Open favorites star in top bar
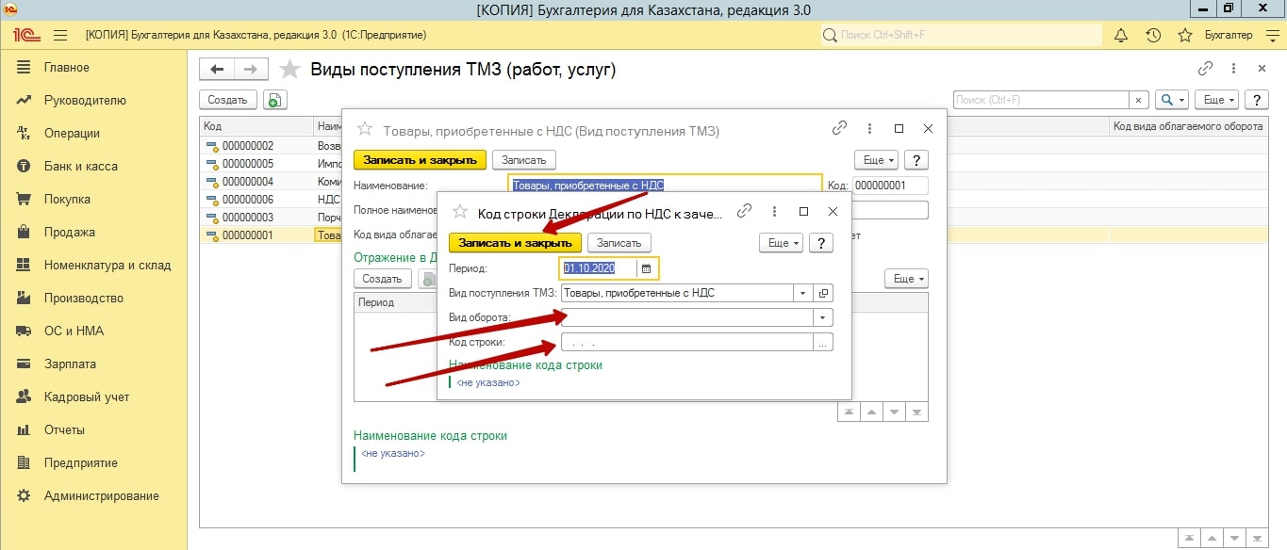Viewport: 1287px width, 550px height. [x=1185, y=35]
